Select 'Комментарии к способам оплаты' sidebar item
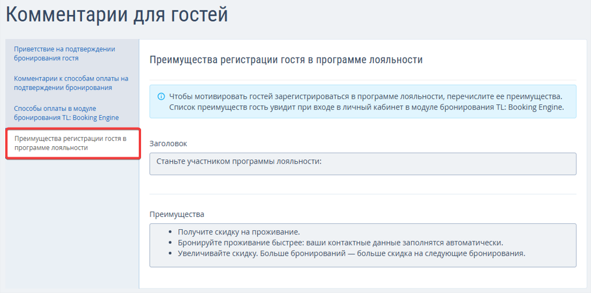 click(71, 83)
